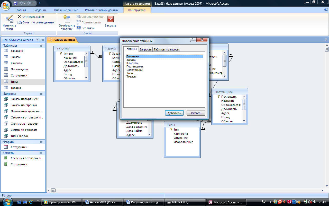329x206 pixels.
Task: Open Все объекты Access dropdown arrow
Action: point(38,40)
